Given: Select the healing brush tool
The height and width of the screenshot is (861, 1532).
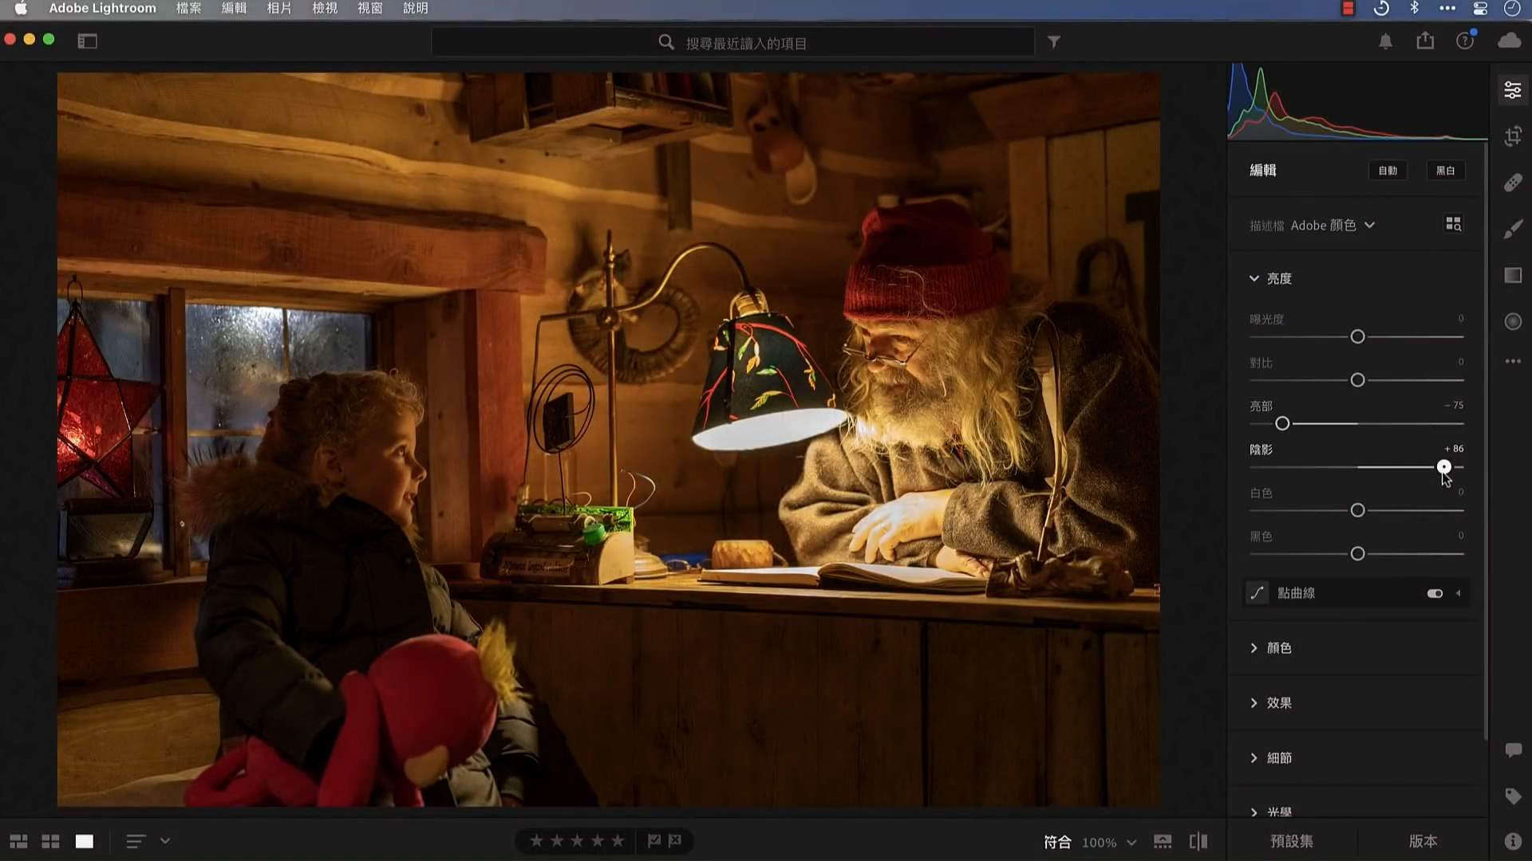Looking at the screenshot, I should [1513, 183].
